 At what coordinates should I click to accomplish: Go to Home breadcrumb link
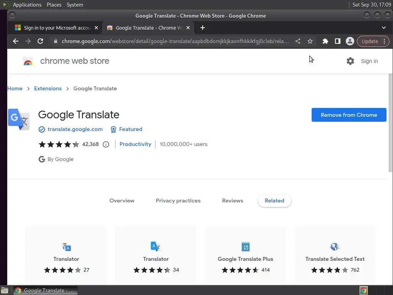pyautogui.click(x=15, y=89)
